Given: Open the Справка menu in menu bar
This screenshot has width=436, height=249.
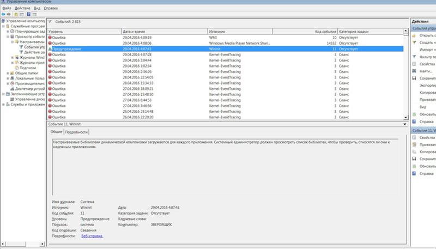Looking at the screenshot, I should (51, 8).
